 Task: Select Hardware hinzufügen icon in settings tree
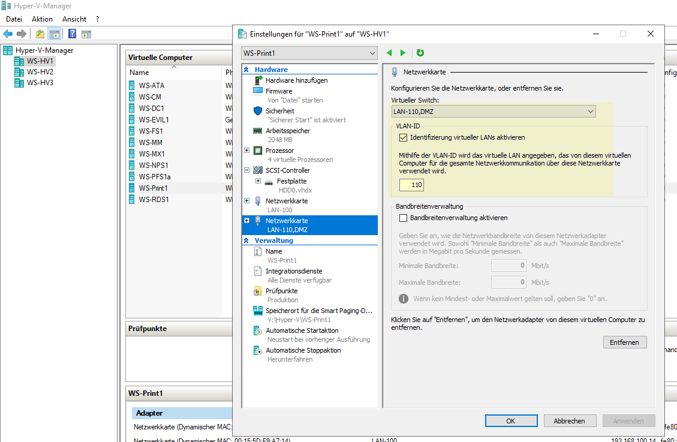pyautogui.click(x=258, y=80)
